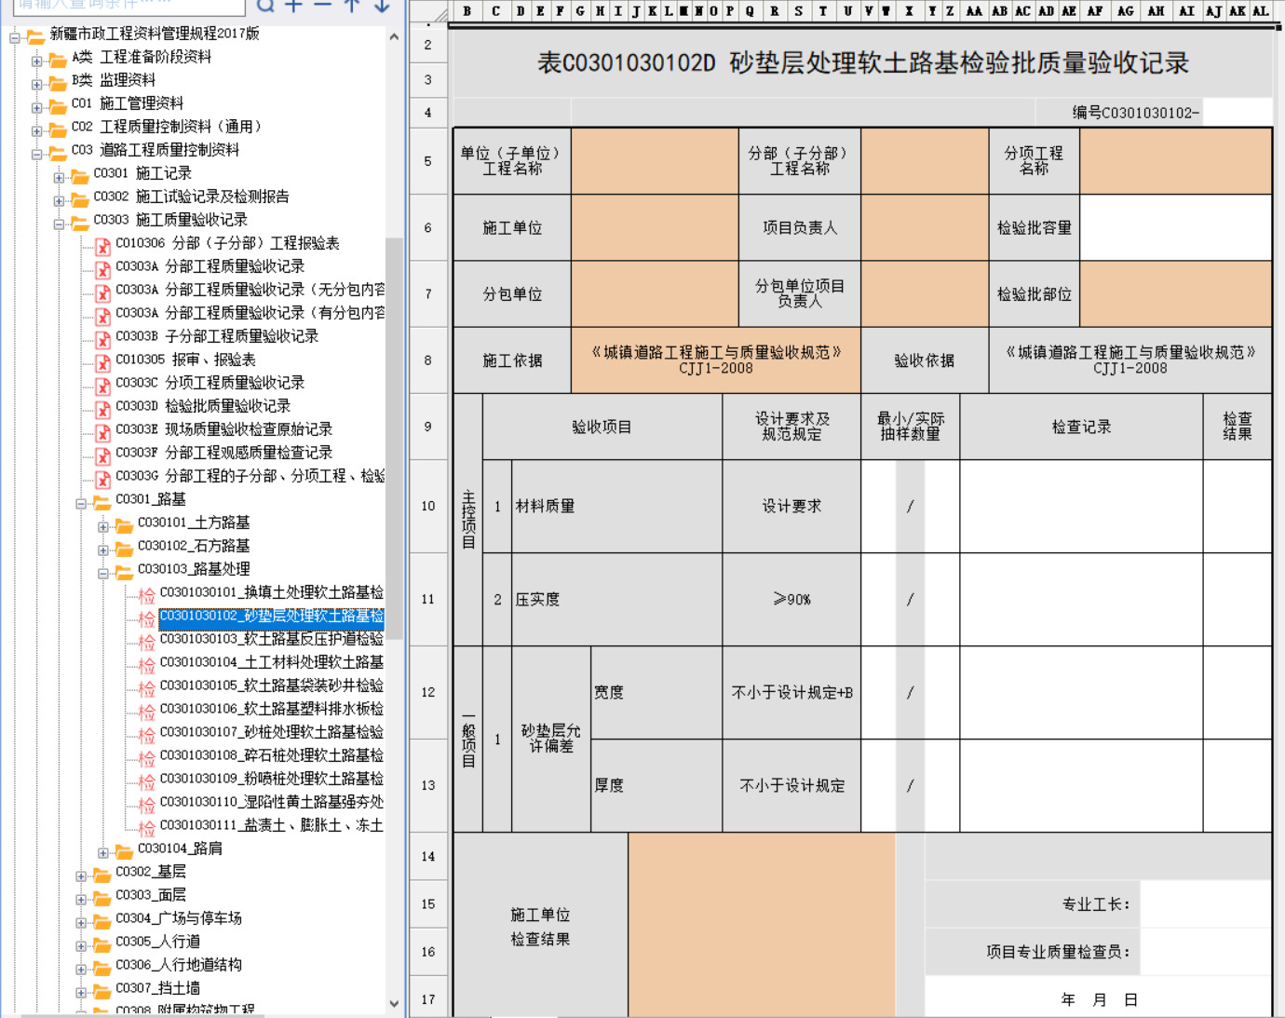Expand the C030101_土方路基 folder
The image size is (1285, 1018).
click(x=103, y=526)
